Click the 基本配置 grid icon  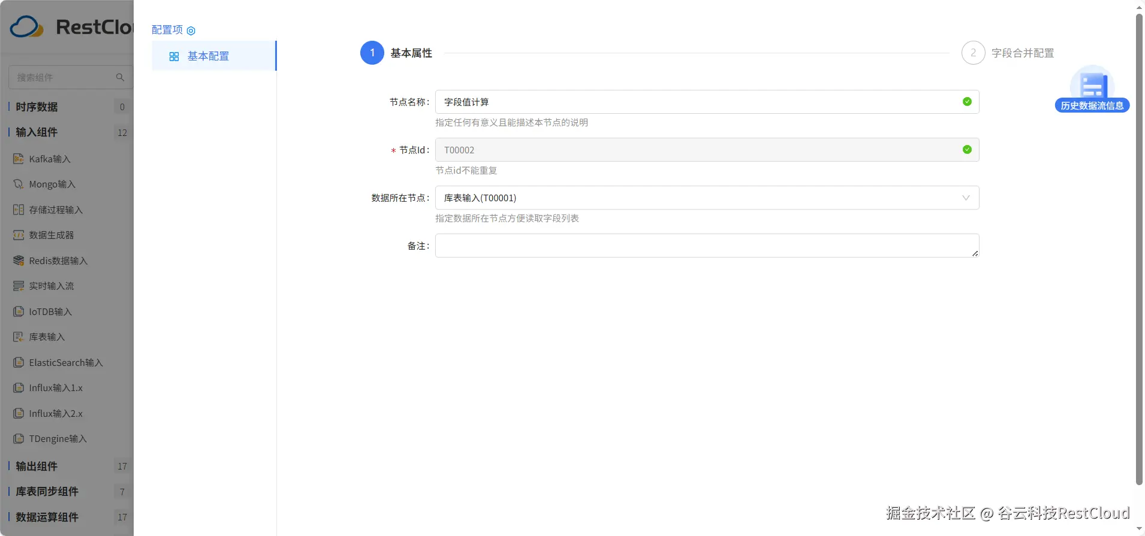pyautogui.click(x=174, y=56)
